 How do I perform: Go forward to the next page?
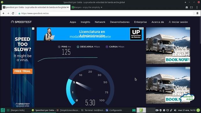point(8,13)
